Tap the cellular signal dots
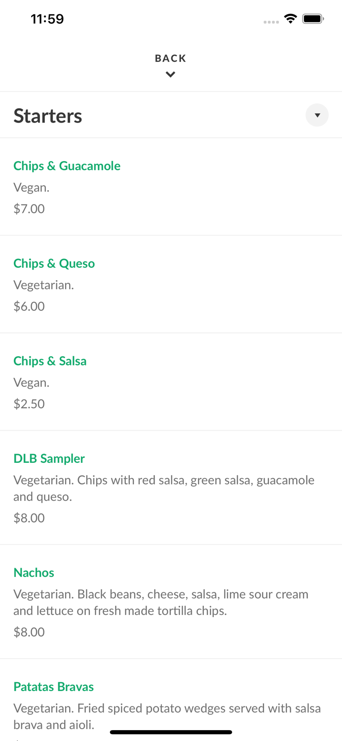Viewport: 342px width, 741px height. pos(271,22)
